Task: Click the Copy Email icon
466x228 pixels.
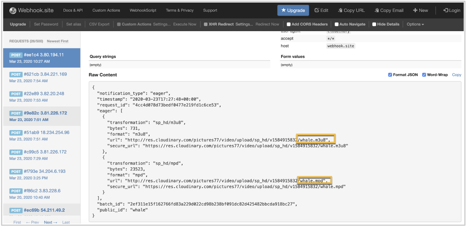Action: coord(377,10)
